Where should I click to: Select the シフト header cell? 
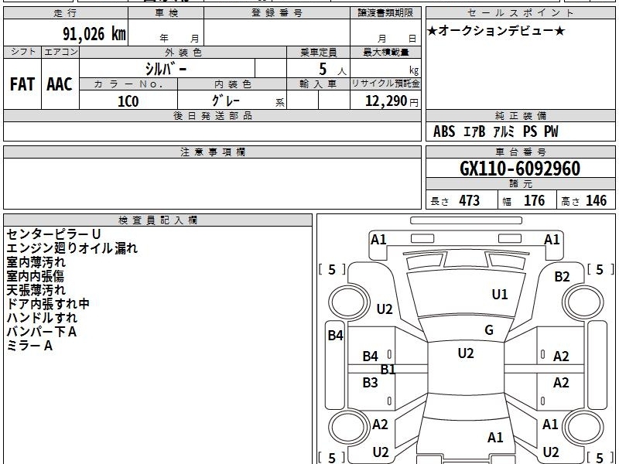pos(23,52)
